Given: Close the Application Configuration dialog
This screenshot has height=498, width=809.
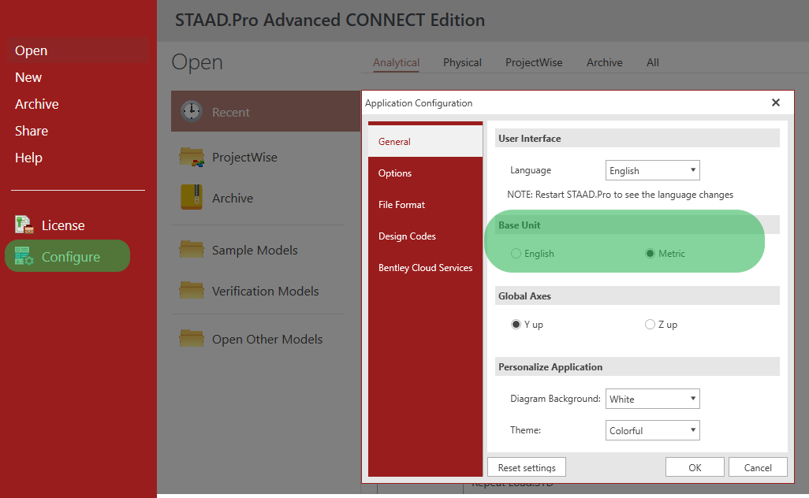Looking at the screenshot, I should (775, 102).
